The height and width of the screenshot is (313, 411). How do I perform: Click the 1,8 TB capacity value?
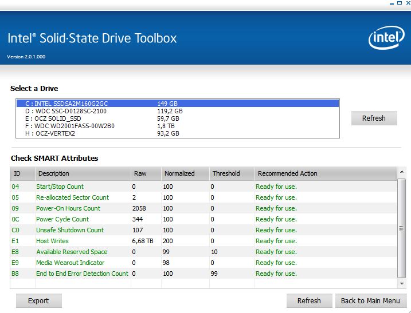(x=166, y=126)
